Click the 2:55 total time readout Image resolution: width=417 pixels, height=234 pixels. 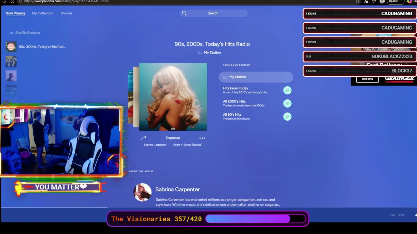coord(402,215)
